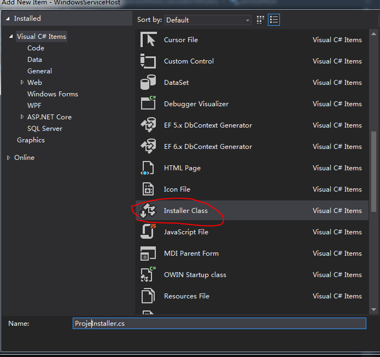Viewport: 380px width, 357px height.
Task: Expand the Online section
Action: coord(9,158)
